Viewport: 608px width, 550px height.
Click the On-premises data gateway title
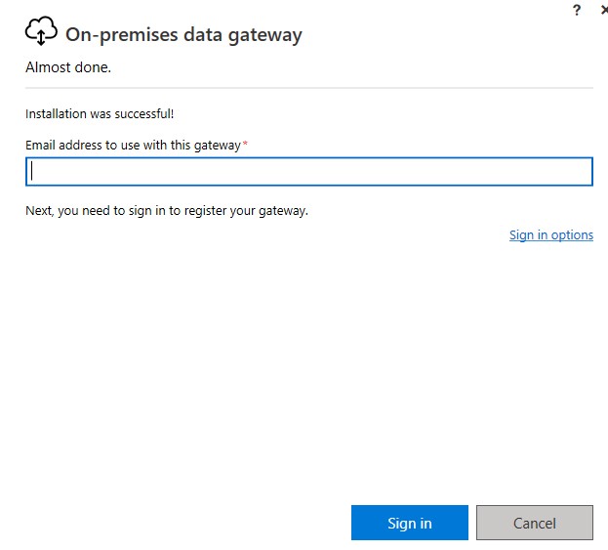point(183,35)
